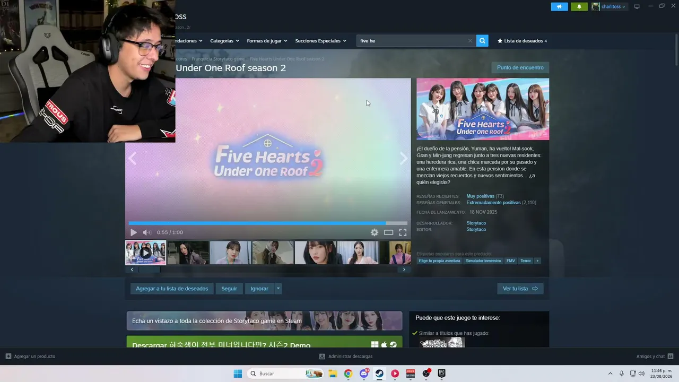Show hidden system tray icons
This screenshot has width=679, height=382.
tap(610, 374)
